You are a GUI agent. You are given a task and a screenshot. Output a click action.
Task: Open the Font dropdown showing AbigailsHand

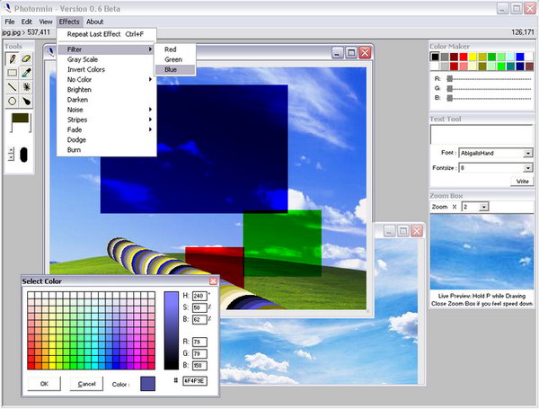tap(528, 153)
